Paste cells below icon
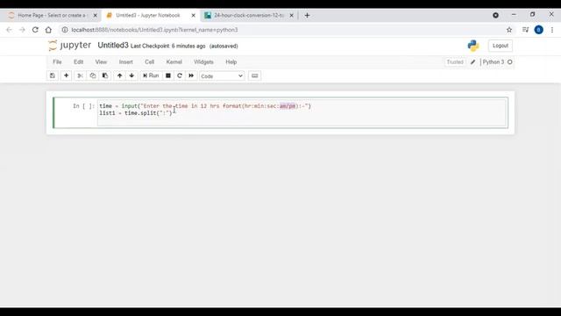This screenshot has height=316, width=561. [x=105, y=75]
